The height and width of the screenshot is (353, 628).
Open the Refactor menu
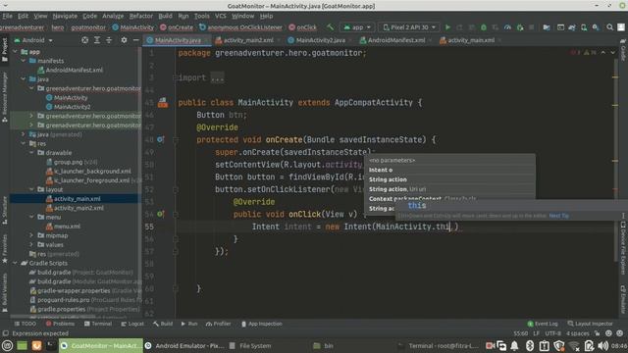coord(141,16)
